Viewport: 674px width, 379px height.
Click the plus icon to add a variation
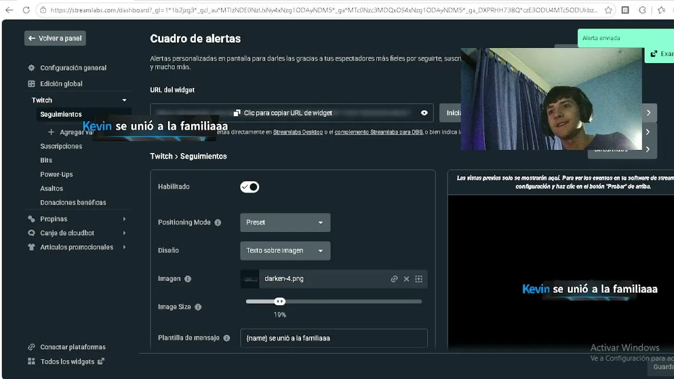click(x=51, y=133)
